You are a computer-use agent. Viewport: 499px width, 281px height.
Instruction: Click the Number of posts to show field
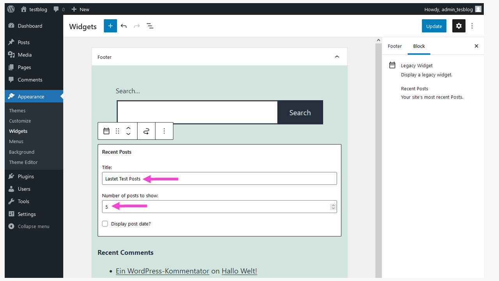219,207
